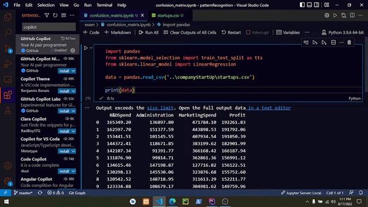Click the extensions search field containing copilot

[x=49, y=27]
